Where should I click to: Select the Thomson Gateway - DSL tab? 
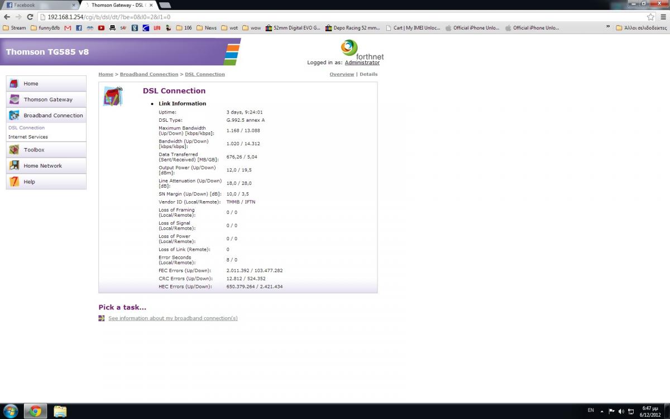coord(118,5)
